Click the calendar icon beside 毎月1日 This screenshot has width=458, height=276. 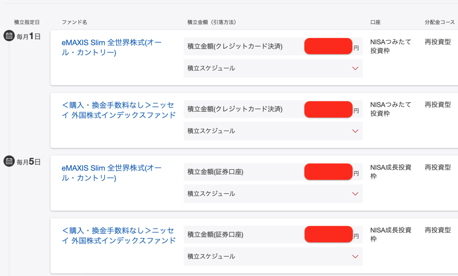[9, 36]
